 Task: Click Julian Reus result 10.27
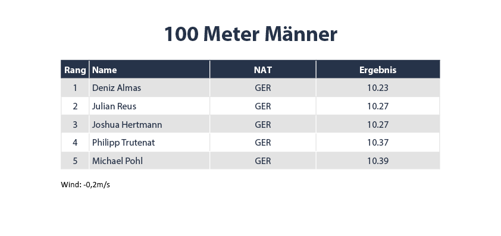tap(378, 106)
